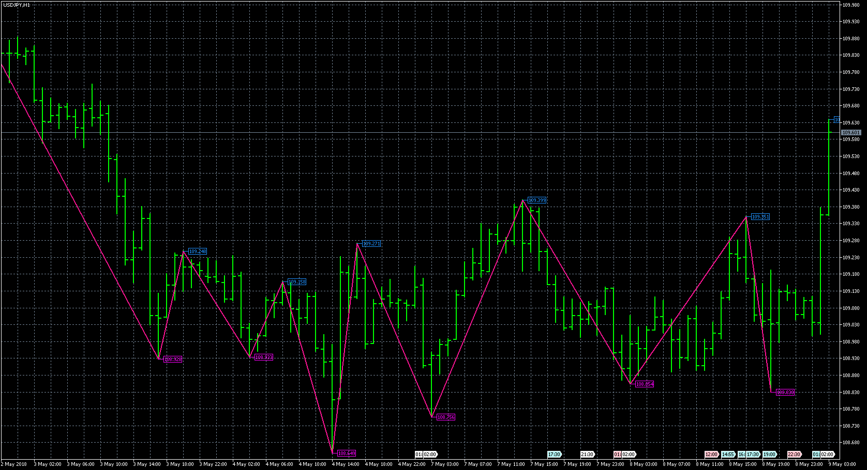Screen dimensions: 867x470
Task: Click the 109.248 high price label
Action: point(197,252)
